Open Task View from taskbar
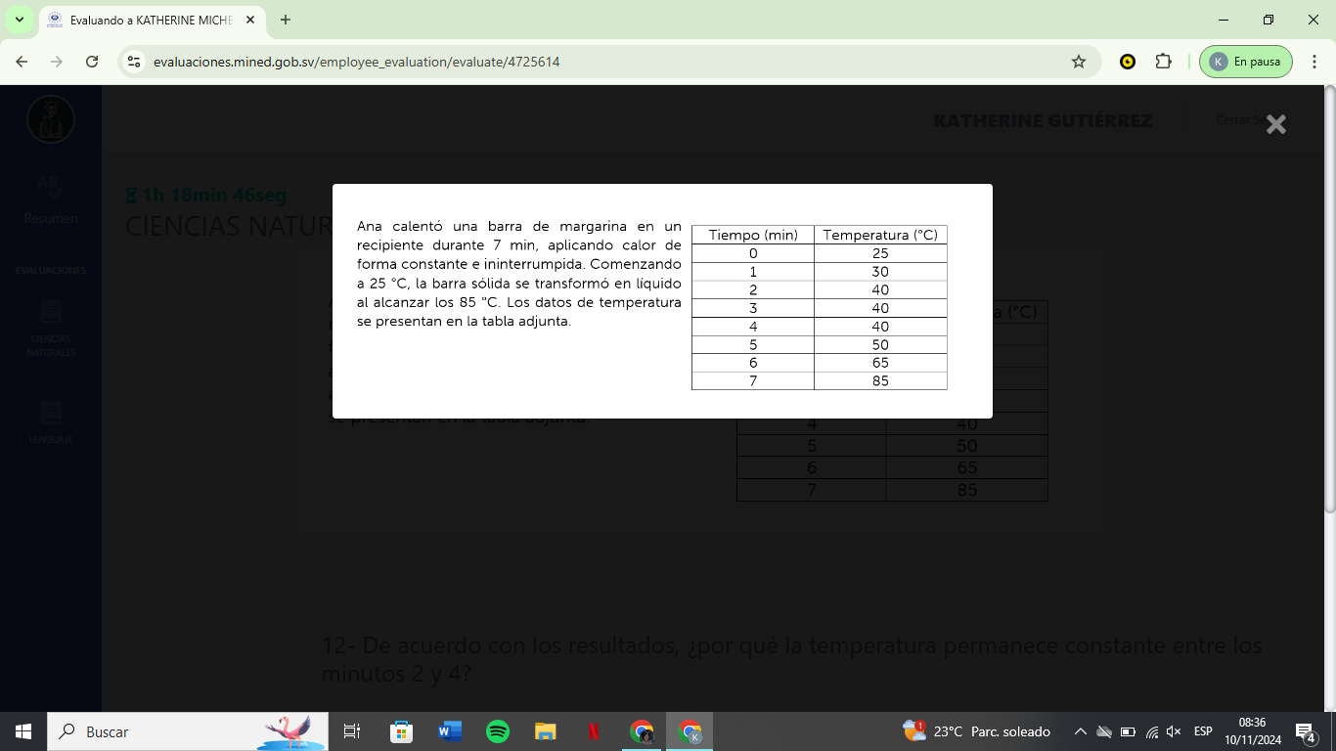The height and width of the screenshot is (751, 1336). click(x=352, y=731)
